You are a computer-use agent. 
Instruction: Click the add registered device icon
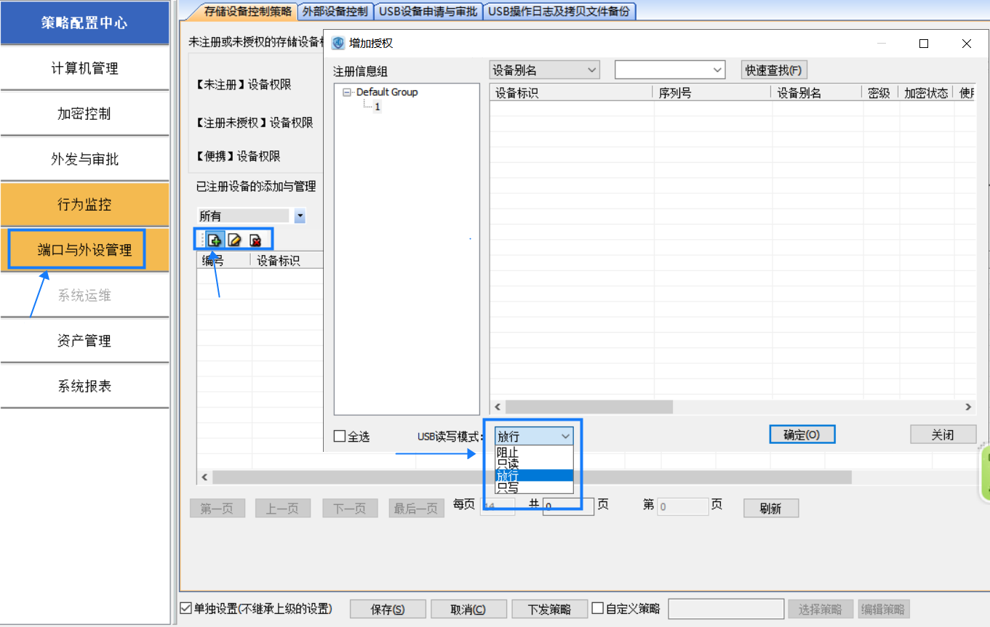[215, 240]
